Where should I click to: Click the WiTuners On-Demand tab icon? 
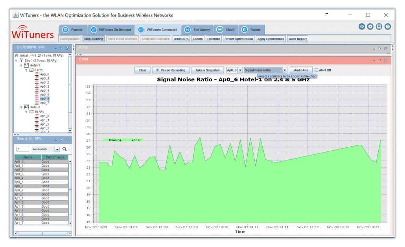[x=94, y=30]
